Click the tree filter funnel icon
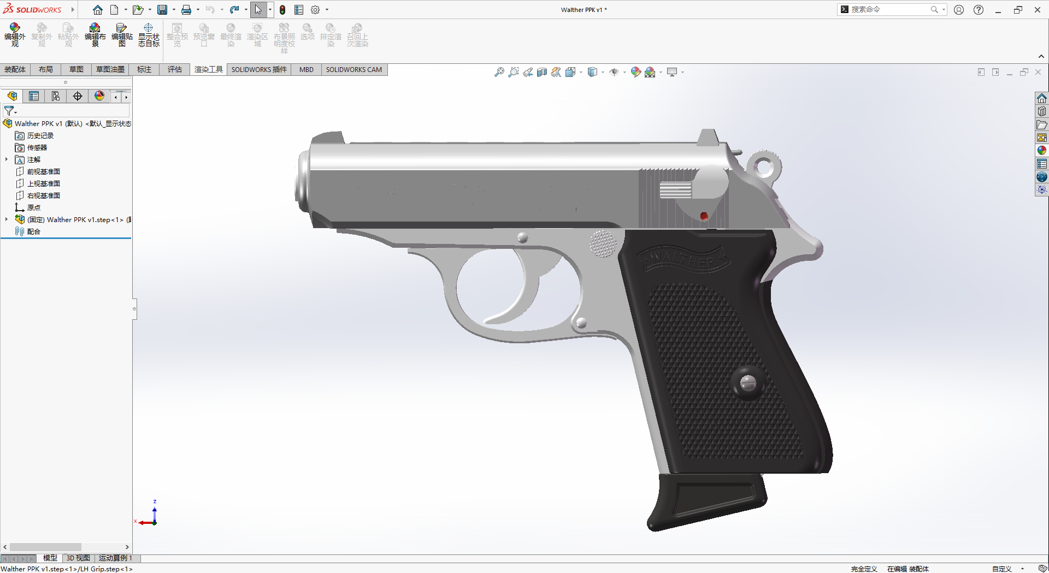This screenshot has height=573, width=1049. pos(9,111)
